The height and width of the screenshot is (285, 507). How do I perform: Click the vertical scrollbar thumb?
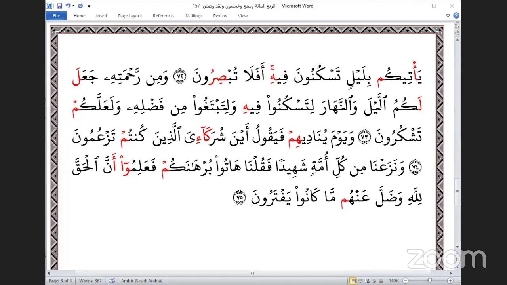pyautogui.click(x=457, y=192)
